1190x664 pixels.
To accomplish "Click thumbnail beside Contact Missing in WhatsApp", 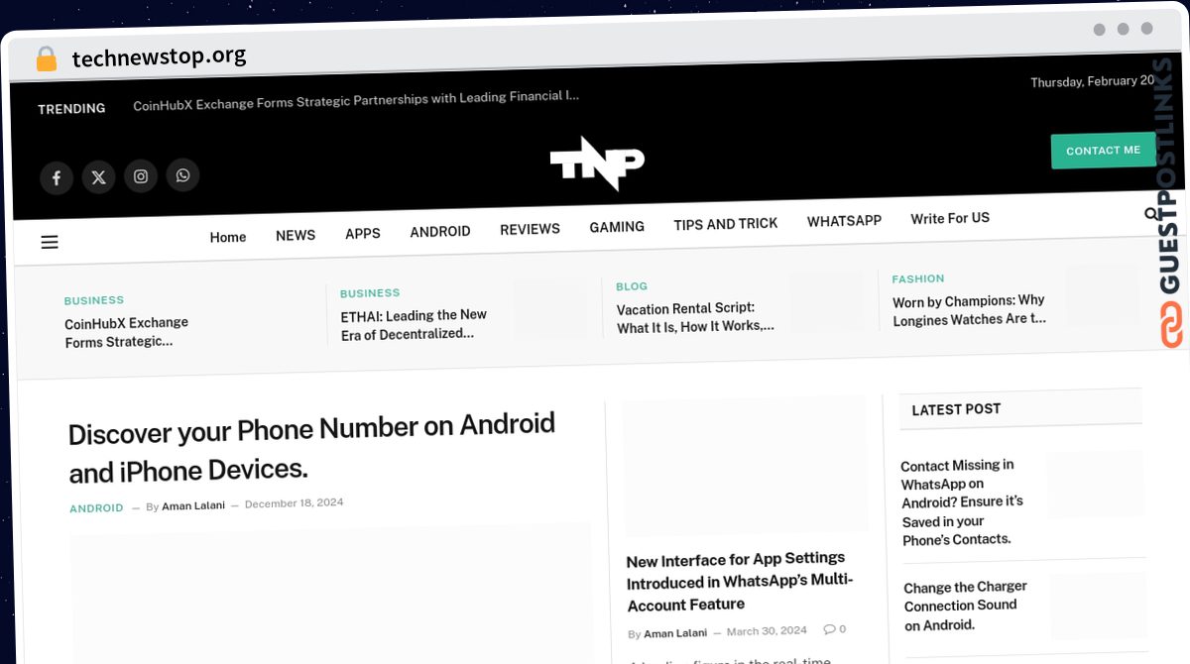I will 1096,484.
